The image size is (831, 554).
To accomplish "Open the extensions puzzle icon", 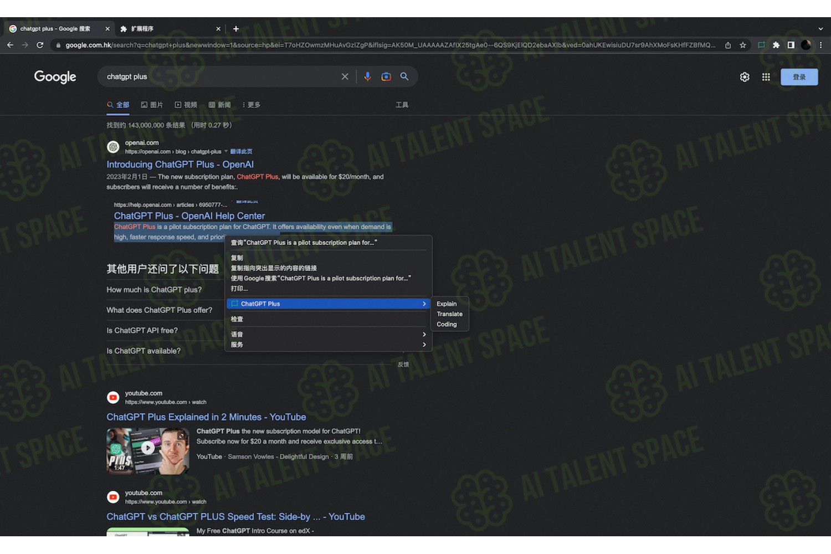I will point(776,45).
